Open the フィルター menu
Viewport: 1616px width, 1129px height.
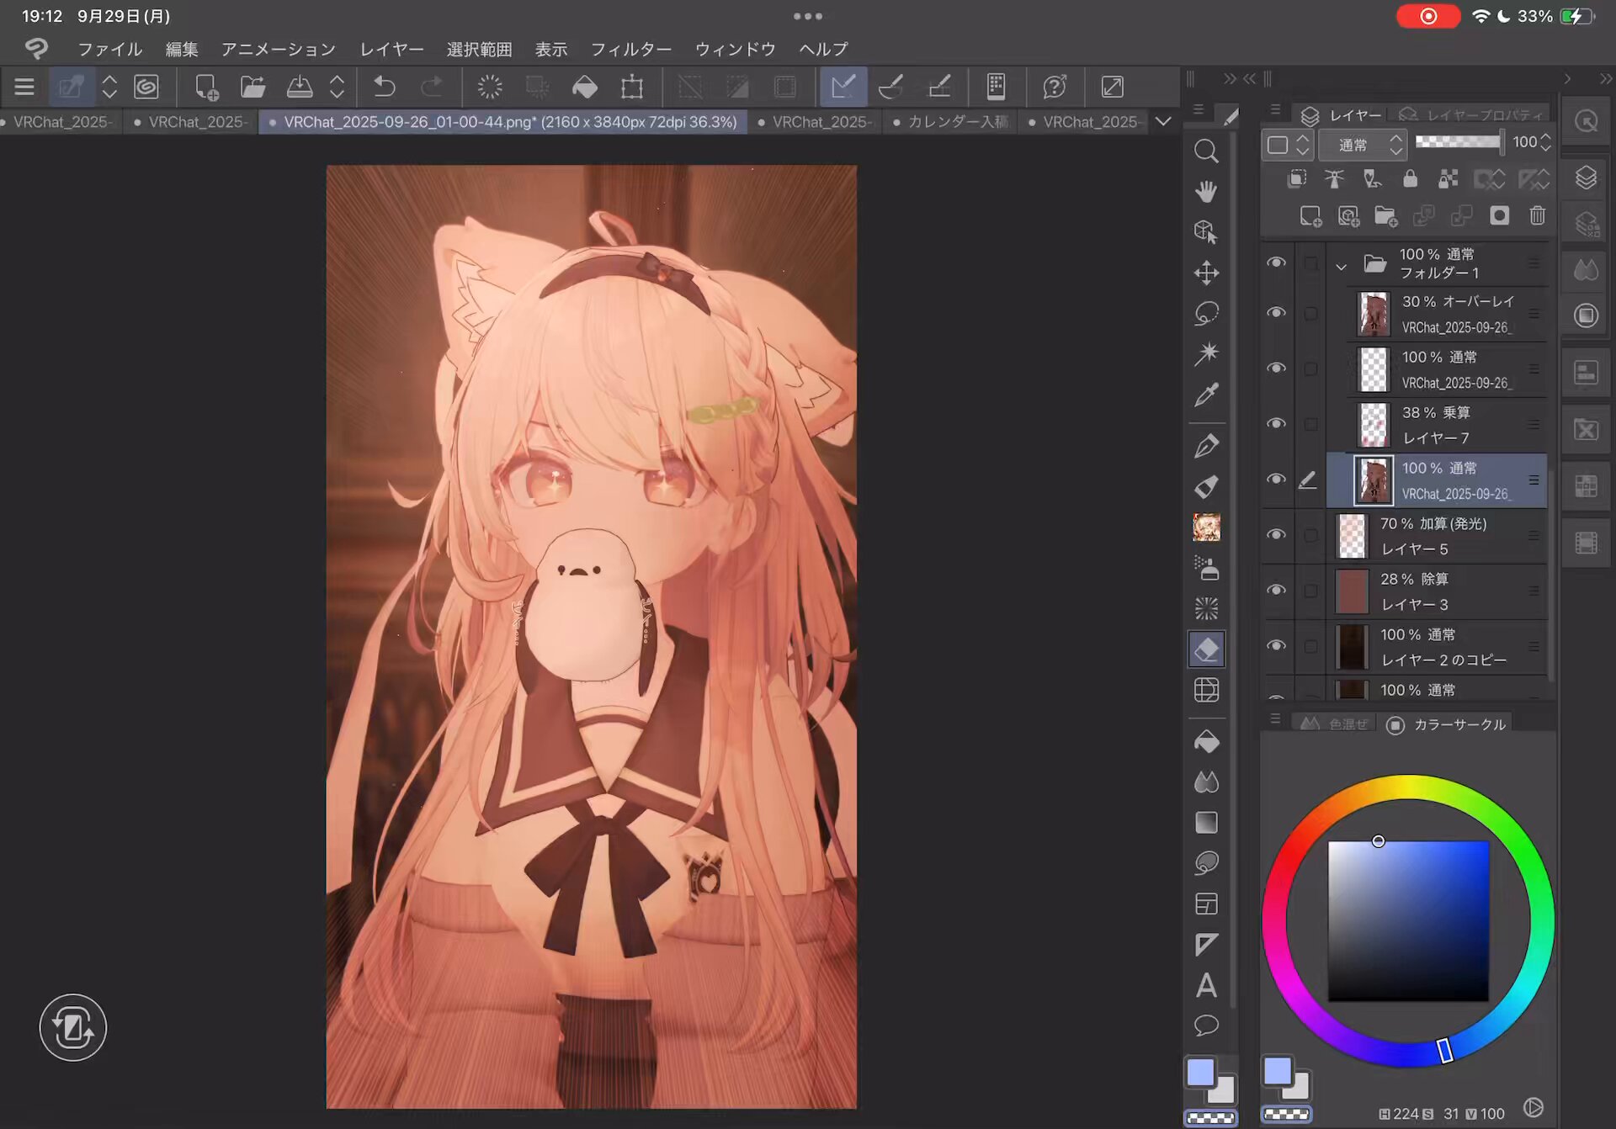[630, 49]
